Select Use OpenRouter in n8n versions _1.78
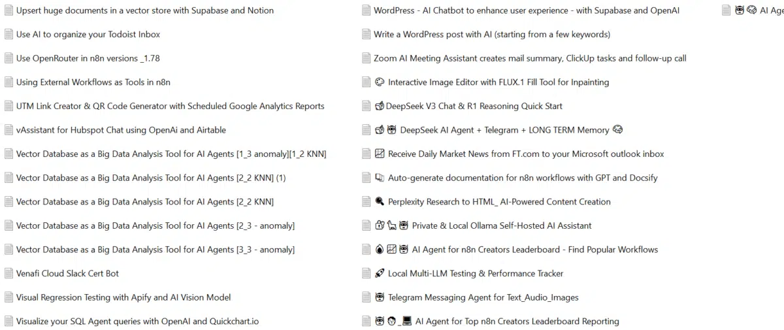This screenshot has width=784, height=330. click(x=88, y=58)
